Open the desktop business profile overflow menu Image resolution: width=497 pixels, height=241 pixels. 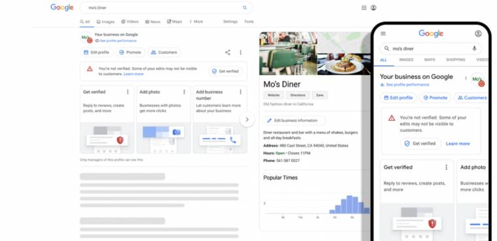(241, 52)
